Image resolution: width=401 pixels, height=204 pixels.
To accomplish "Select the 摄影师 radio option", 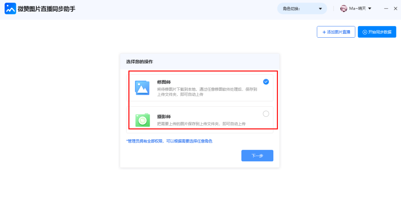I will click(266, 114).
